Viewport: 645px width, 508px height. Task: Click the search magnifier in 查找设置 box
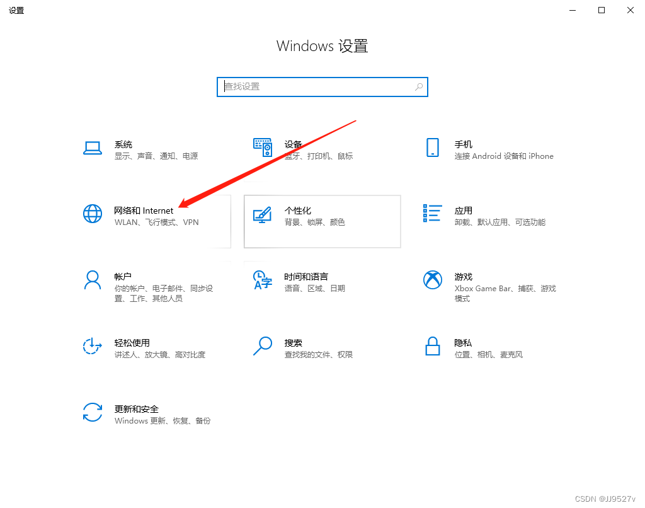[x=419, y=87]
